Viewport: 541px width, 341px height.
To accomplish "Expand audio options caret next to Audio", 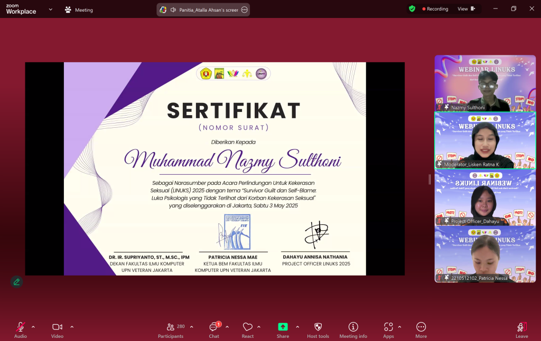I will (x=33, y=327).
